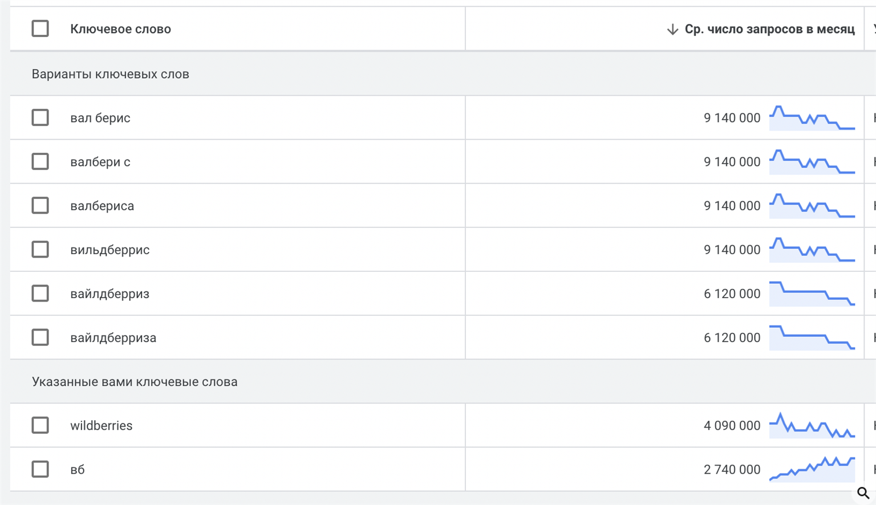View the 'wildberries' search trend sparkline
Screen dimensions: 876x505
[x=812, y=426]
